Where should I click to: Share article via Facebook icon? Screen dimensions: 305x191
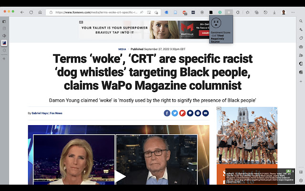[x=167, y=113]
